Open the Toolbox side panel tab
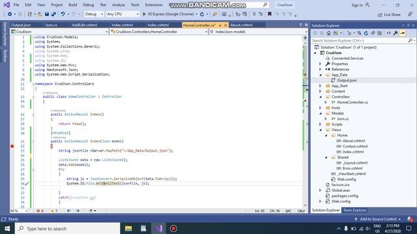Screen dimensions: 417x234 (5, 55)
